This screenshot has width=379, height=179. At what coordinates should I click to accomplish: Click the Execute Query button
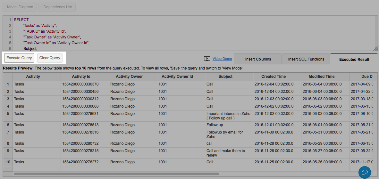tap(19, 58)
